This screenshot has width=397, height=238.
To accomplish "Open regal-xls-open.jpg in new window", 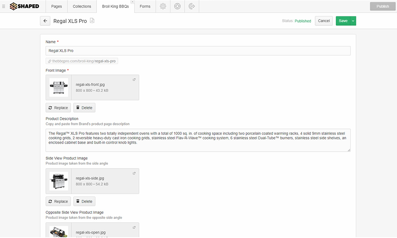I will coord(134,227).
